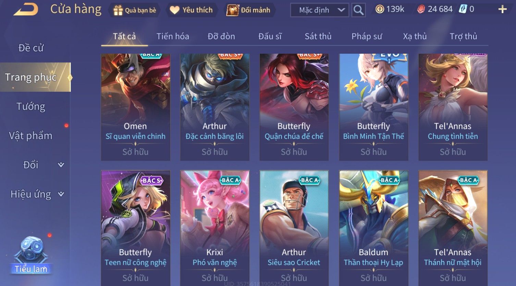Open Yêu thích heart favorites
The image size is (516, 286).
(175, 10)
